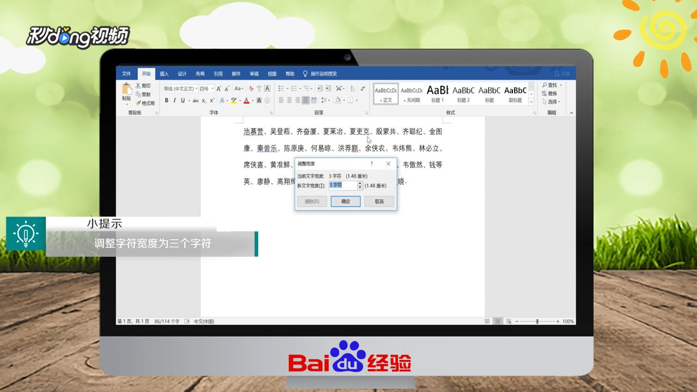
Task: Click the distributed alignment icon
Action: (x=314, y=100)
